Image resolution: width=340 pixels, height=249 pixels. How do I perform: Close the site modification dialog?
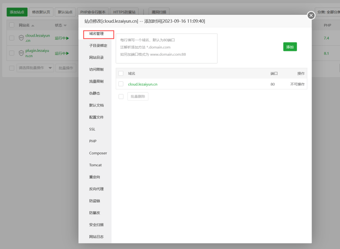point(311,15)
